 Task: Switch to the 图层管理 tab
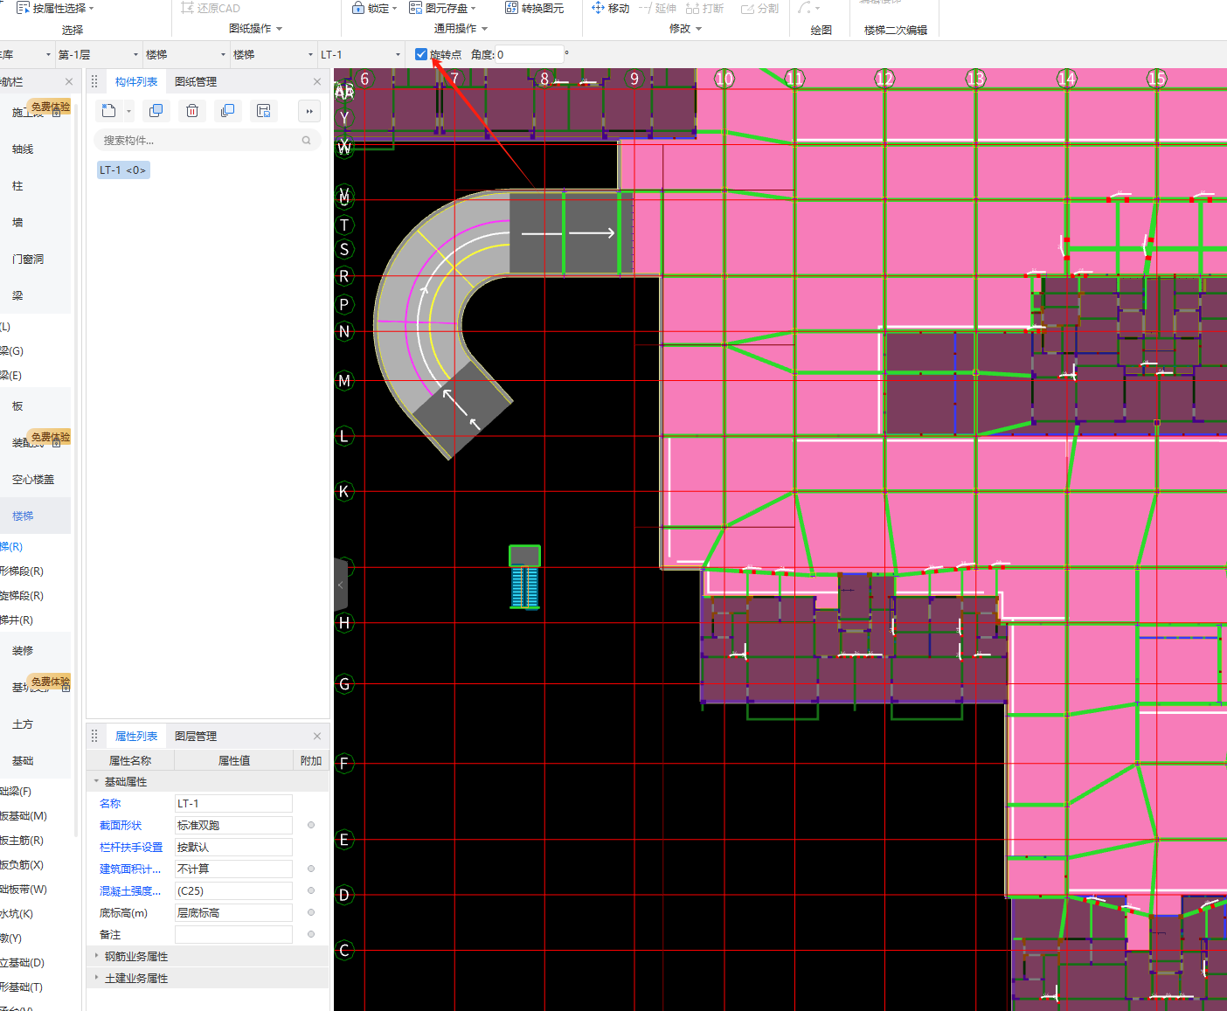196,736
